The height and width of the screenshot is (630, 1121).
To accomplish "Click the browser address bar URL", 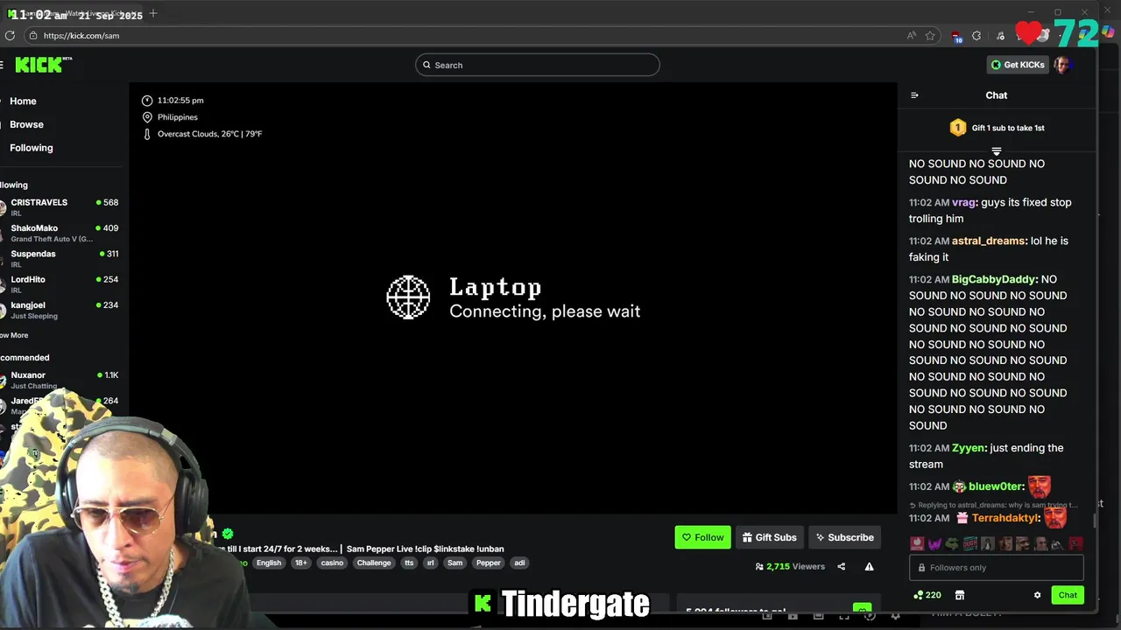I will point(81,36).
